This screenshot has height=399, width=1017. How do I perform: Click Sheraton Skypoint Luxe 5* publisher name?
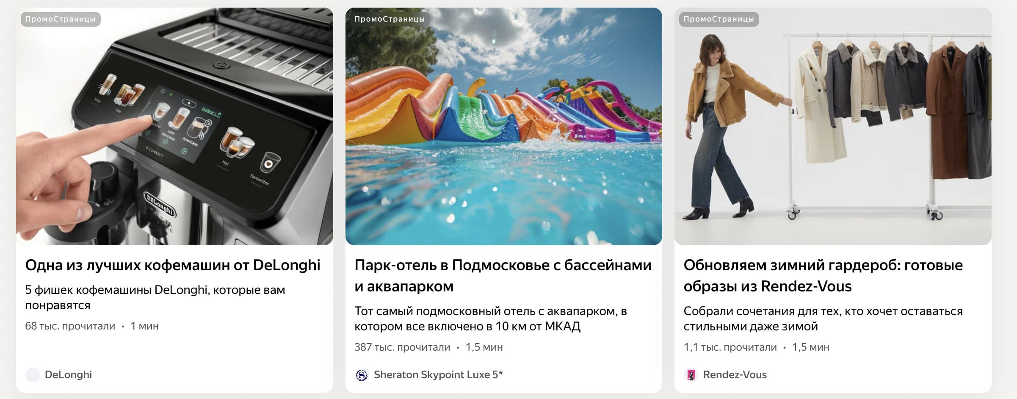438,375
